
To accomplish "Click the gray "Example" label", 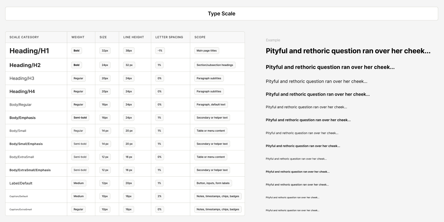I will [273, 40].
